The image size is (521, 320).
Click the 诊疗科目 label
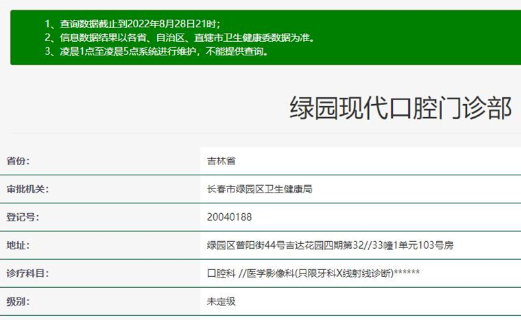[27, 273]
